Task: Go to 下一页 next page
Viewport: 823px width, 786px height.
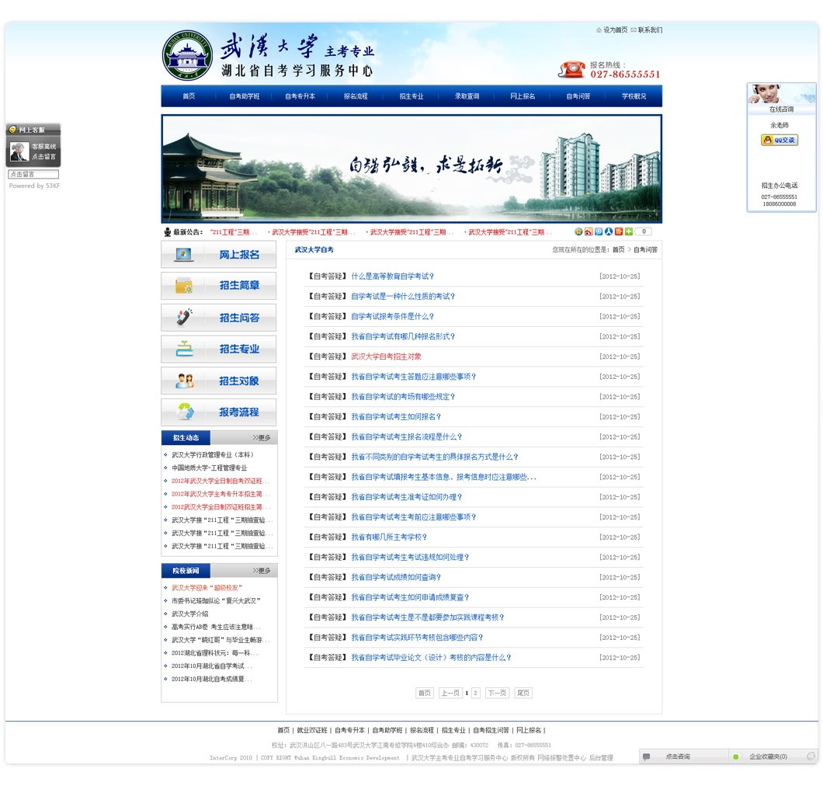Action: [497, 693]
